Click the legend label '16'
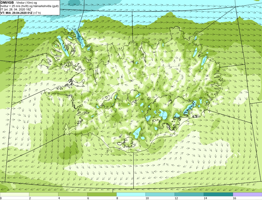The width and height of the screenshot is (262, 200). (x=234, y=198)
